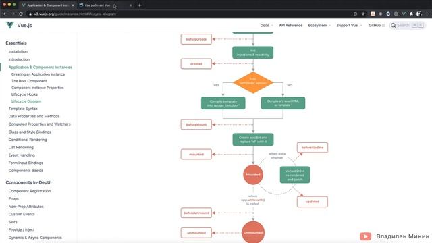
Task: Click the zoom indicator icon in address bar
Action: coord(356,13)
